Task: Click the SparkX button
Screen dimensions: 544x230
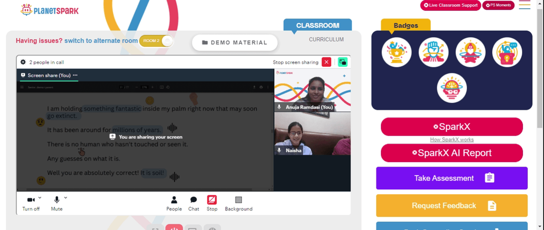Action: tap(452, 127)
